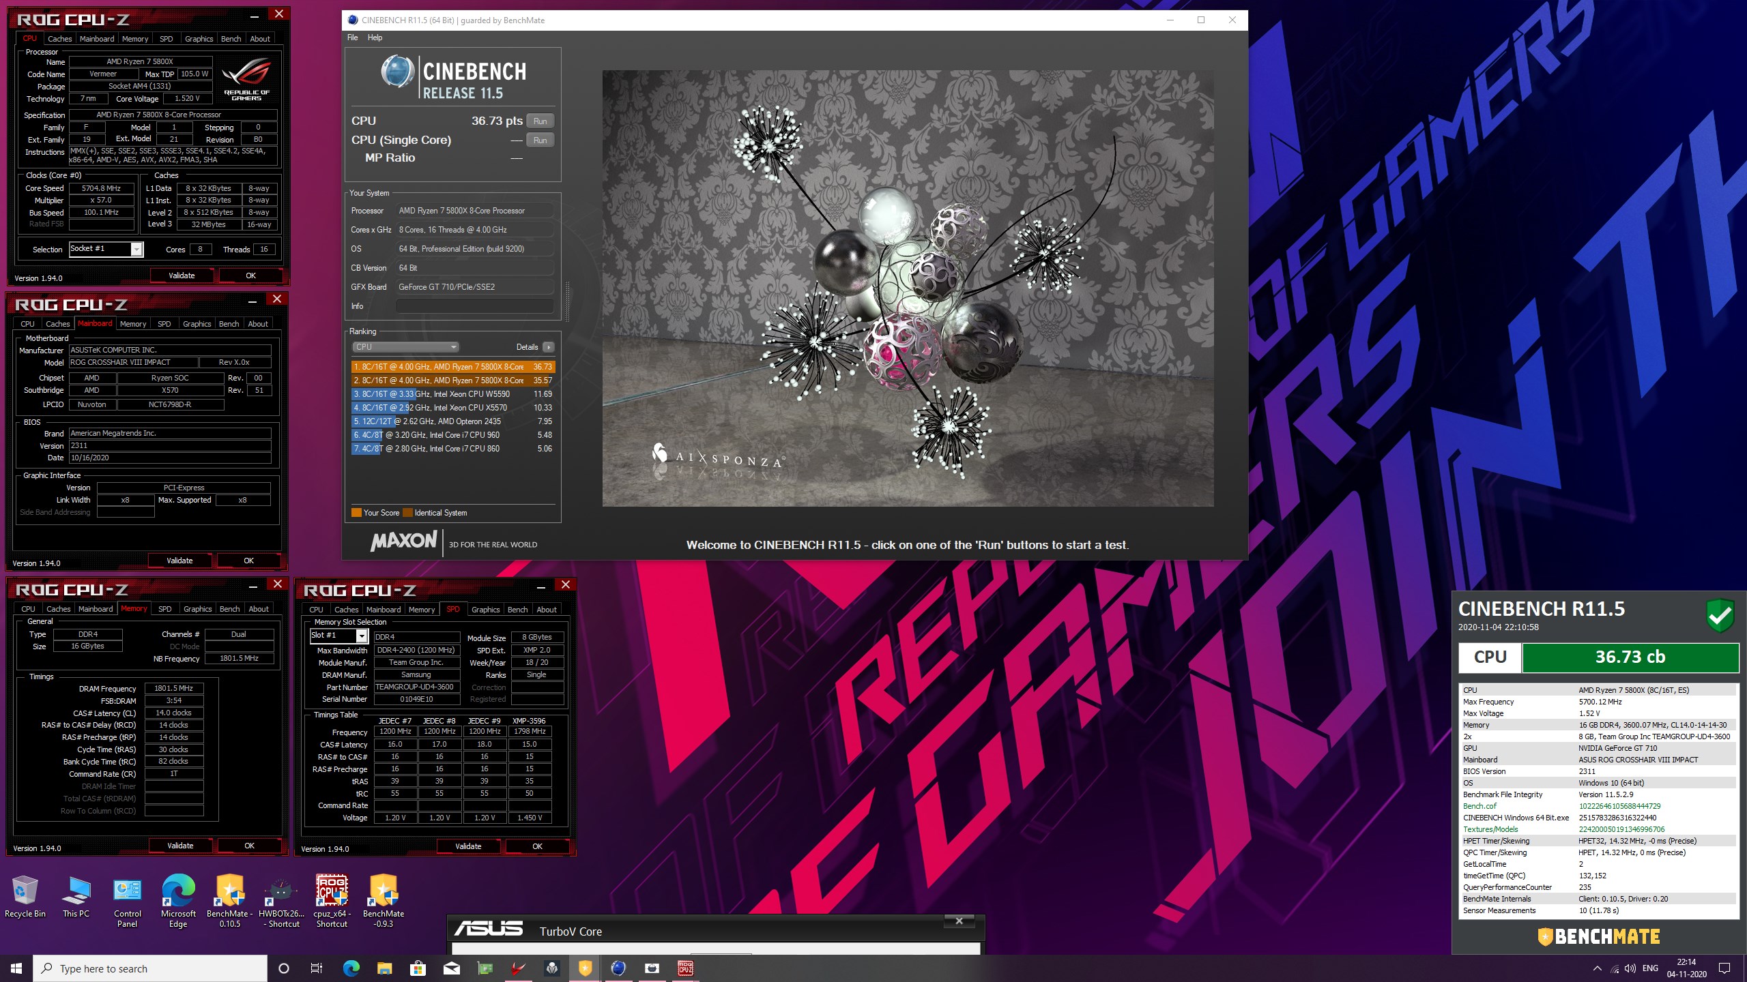Open the Cinebench Ranking CPU dropdown
Screen dimensions: 1747x982
click(405, 347)
